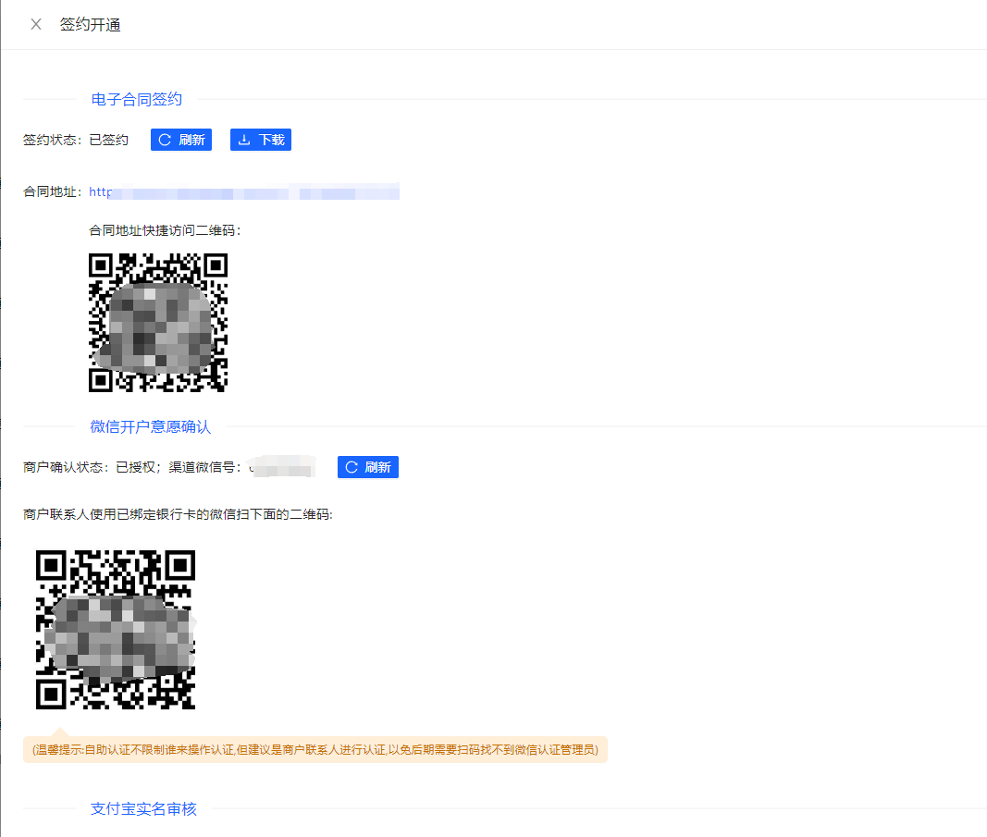Select the 支付宝实名审核 section heading
The height and width of the screenshot is (837, 987).
(143, 808)
